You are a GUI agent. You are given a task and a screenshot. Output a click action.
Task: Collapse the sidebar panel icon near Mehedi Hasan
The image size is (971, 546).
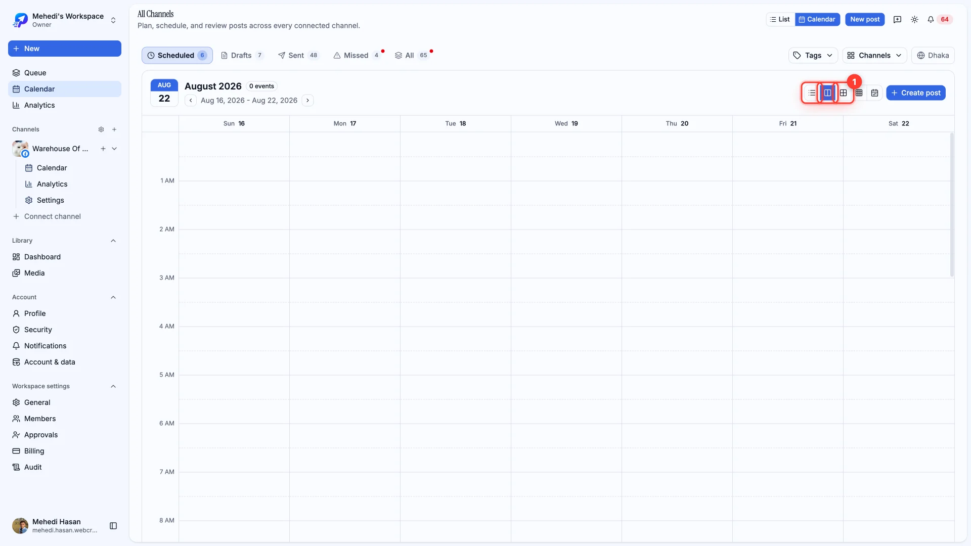(x=113, y=526)
